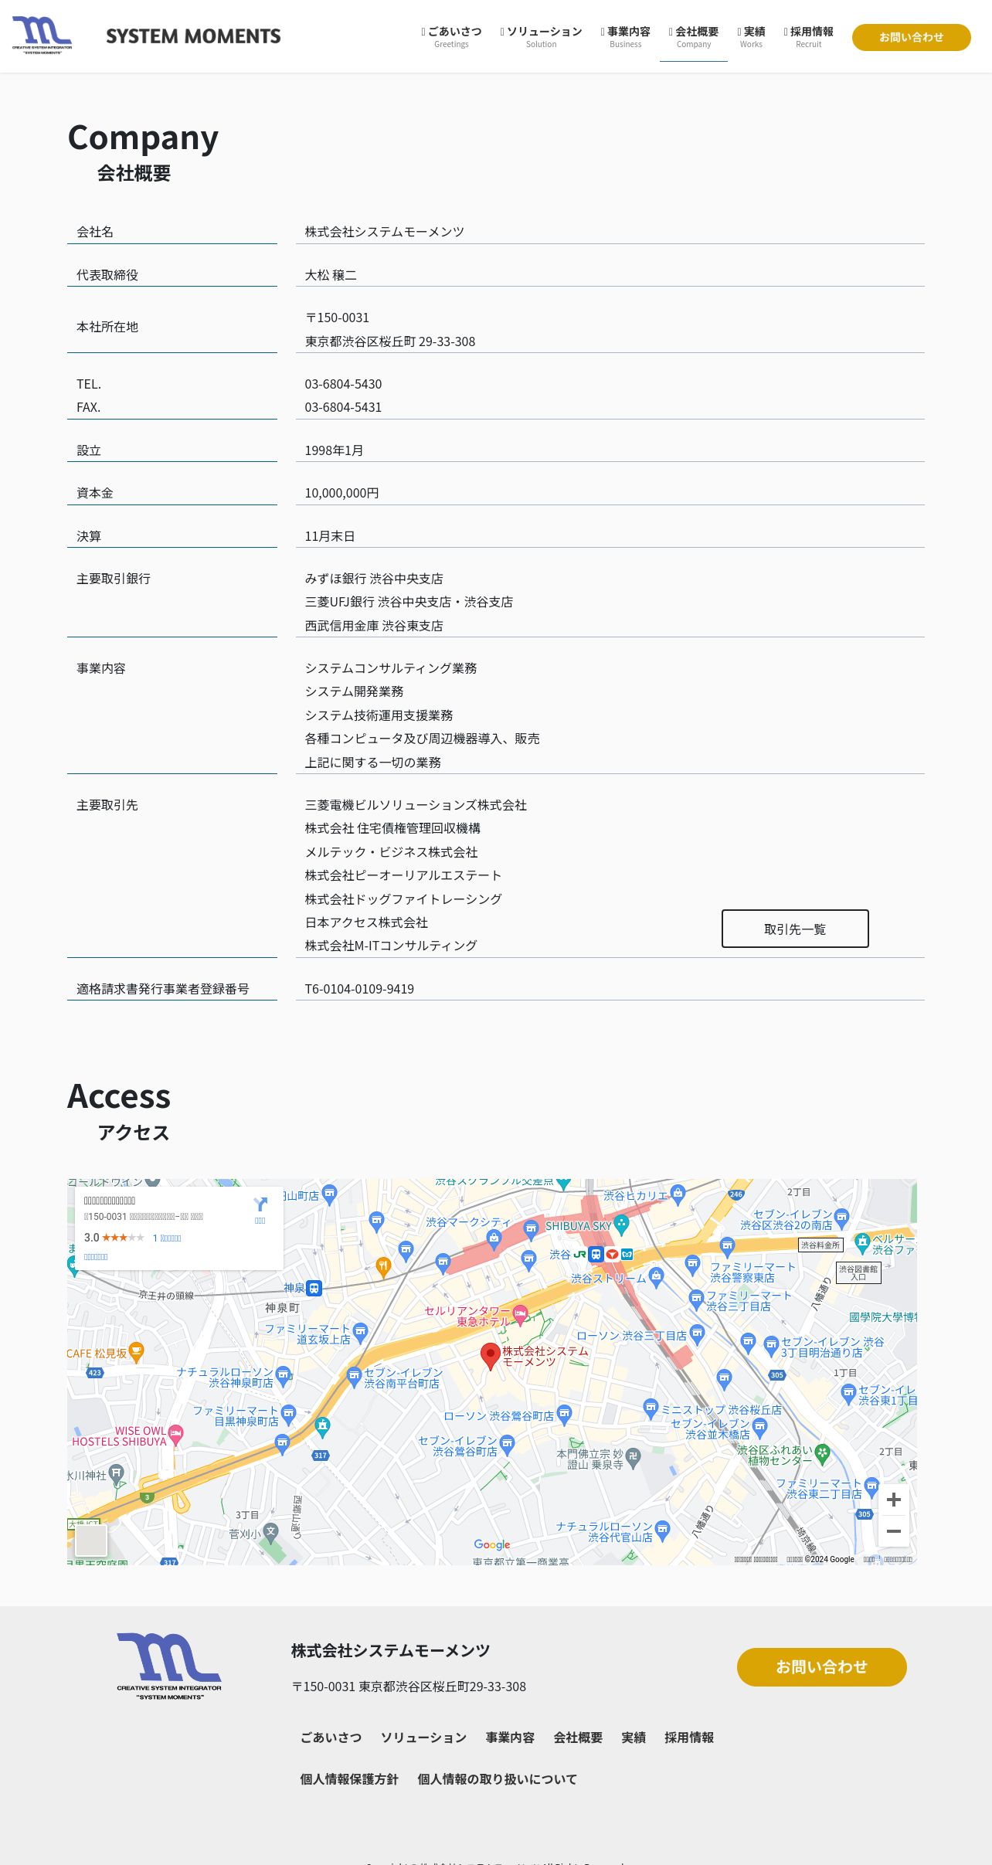The height and width of the screenshot is (1865, 992).
Task: Click the セブン-イレブン 渋谷南平台町店 marker
Action: point(354,1376)
